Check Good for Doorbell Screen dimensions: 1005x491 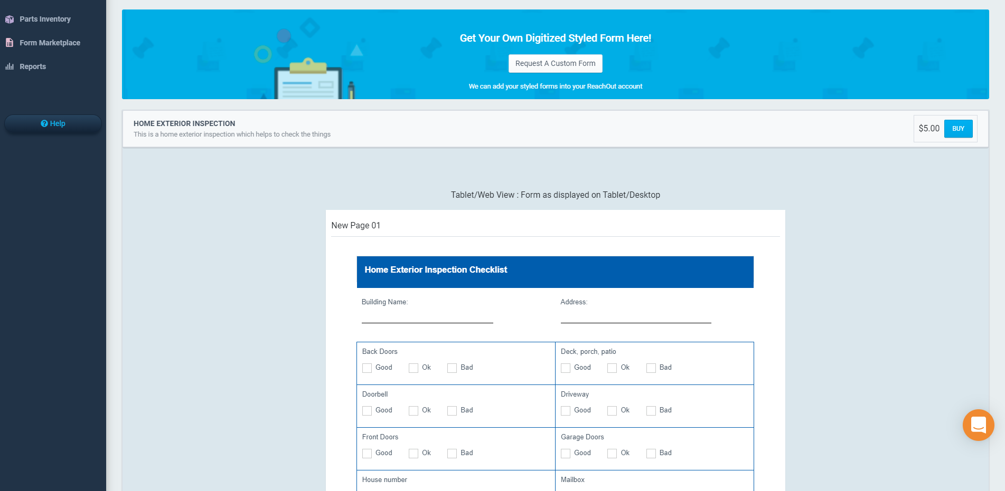coord(367,410)
